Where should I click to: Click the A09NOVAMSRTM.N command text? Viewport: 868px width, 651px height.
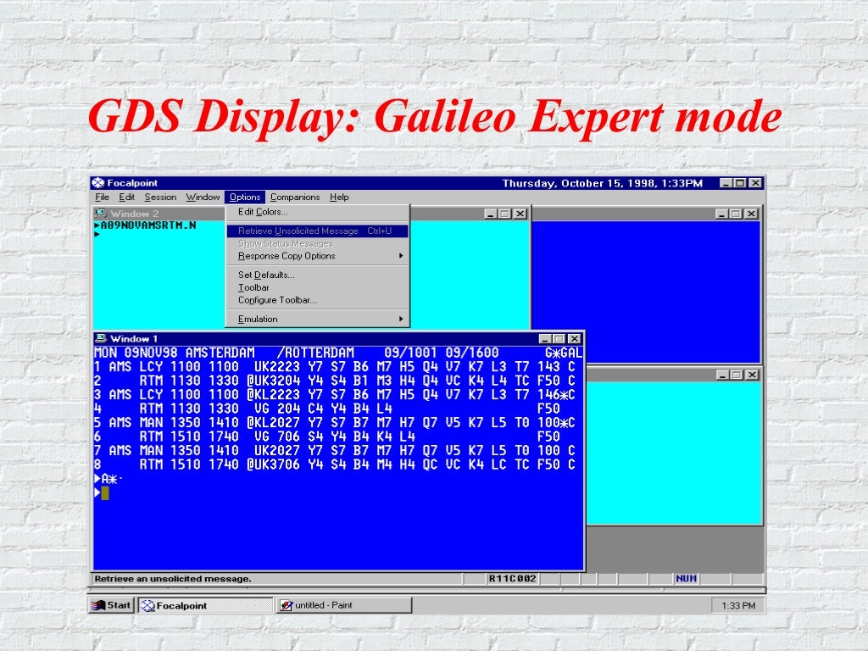pyautogui.click(x=147, y=225)
